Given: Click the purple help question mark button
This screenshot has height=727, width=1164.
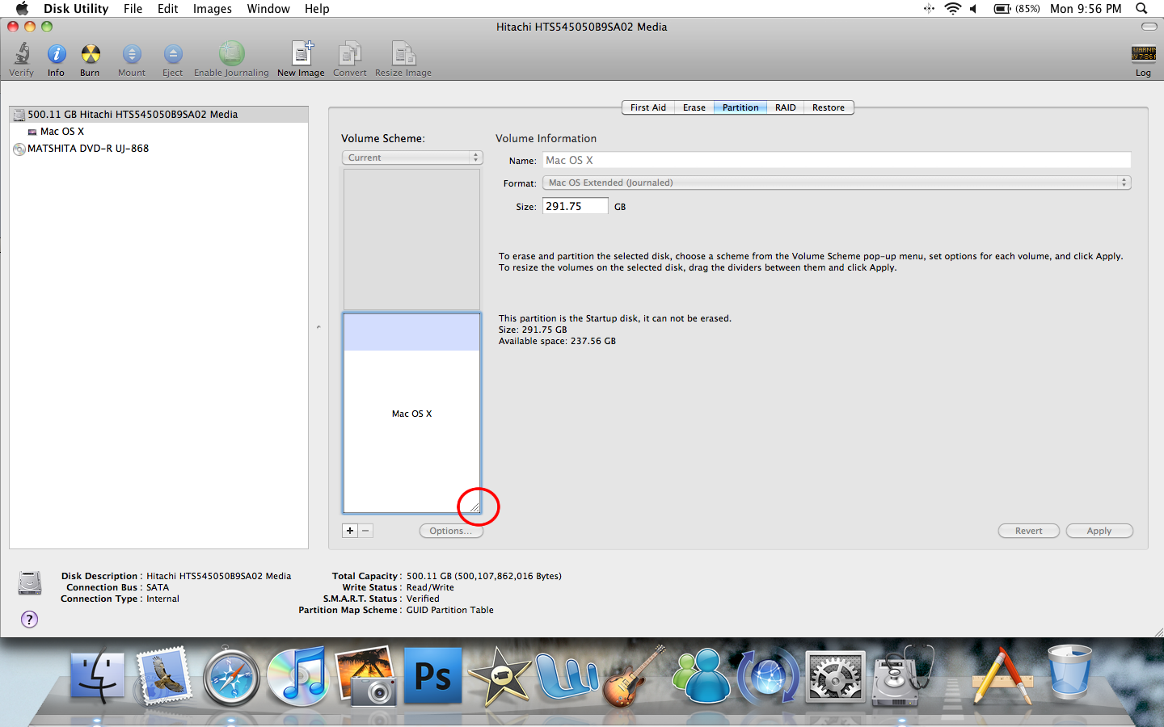Looking at the screenshot, I should point(29,620).
